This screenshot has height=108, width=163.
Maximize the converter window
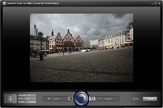[x=156, y=3]
